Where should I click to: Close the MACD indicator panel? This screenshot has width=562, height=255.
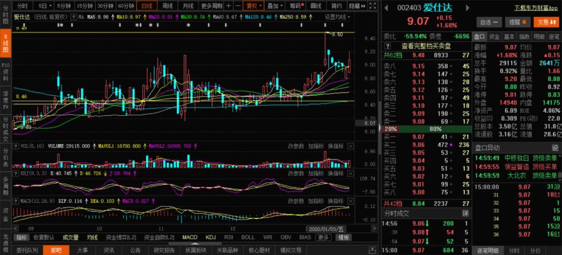click(351, 201)
